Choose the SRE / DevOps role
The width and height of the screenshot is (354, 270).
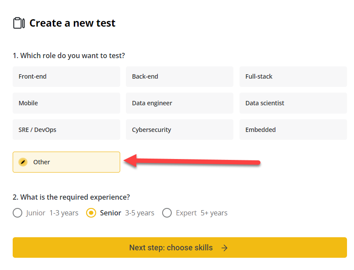pyautogui.click(x=66, y=130)
